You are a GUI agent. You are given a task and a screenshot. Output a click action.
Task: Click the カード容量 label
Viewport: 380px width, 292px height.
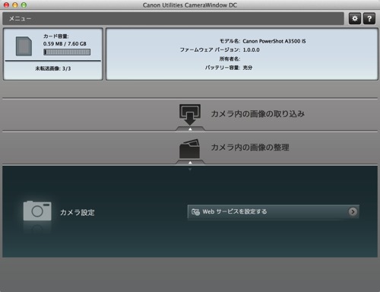(55, 36)
